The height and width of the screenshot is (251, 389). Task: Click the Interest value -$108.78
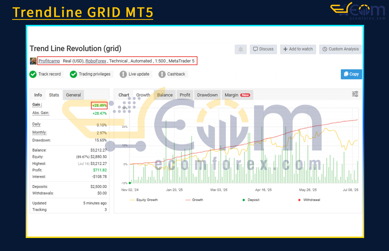pos(99,177)
